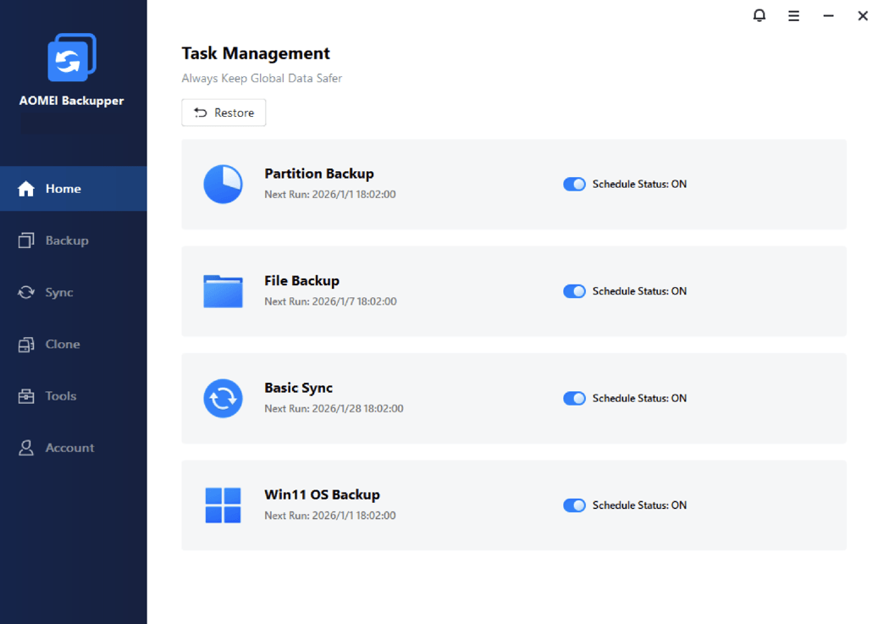
Task: Go to the Backup sidebar section
Action: pos(66,240)
